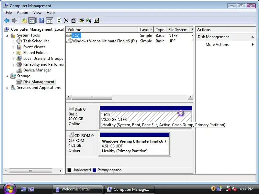The width and height of the screenshot is (259, 194).
Task: Select Device Manager in the tree
Action: coord(37,70)
